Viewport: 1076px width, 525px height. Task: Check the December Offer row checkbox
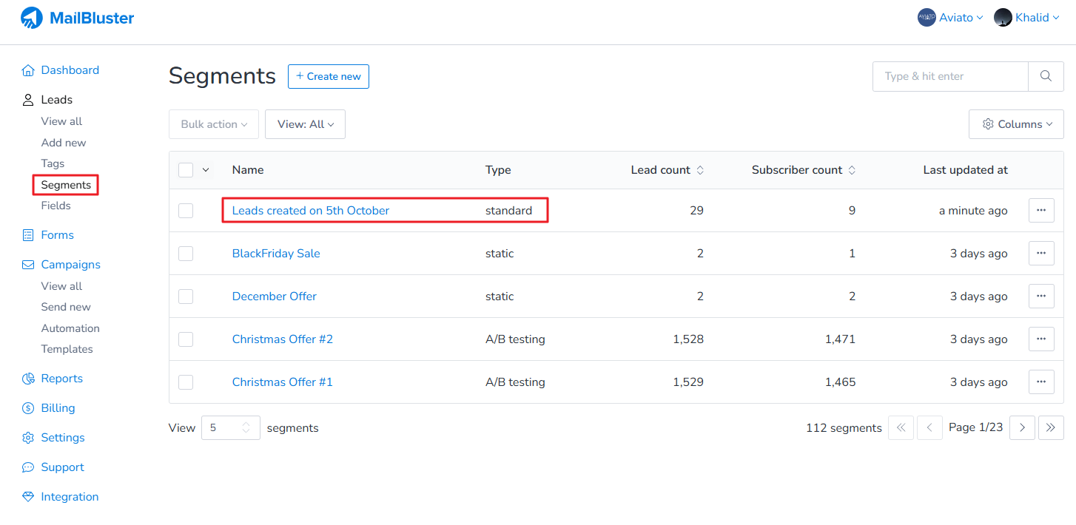click(x=186, y=297)
